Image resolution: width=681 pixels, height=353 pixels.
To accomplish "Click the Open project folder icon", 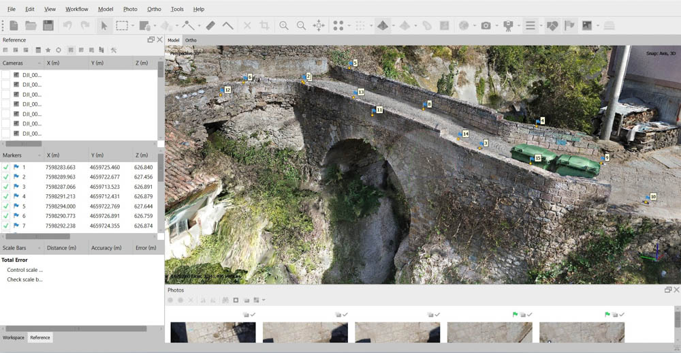I will point(31,26).
